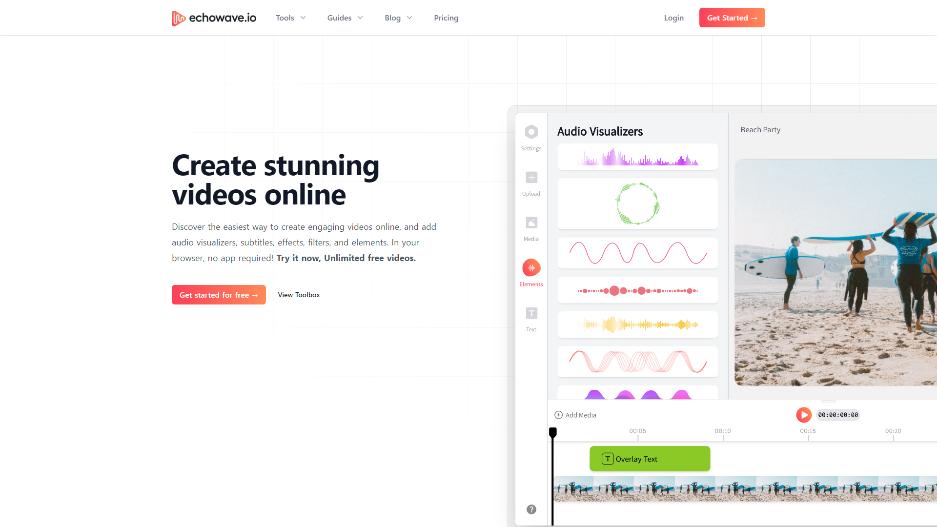
Task: Expand the Tools dropdown menu
Action: tap(289, 18)
